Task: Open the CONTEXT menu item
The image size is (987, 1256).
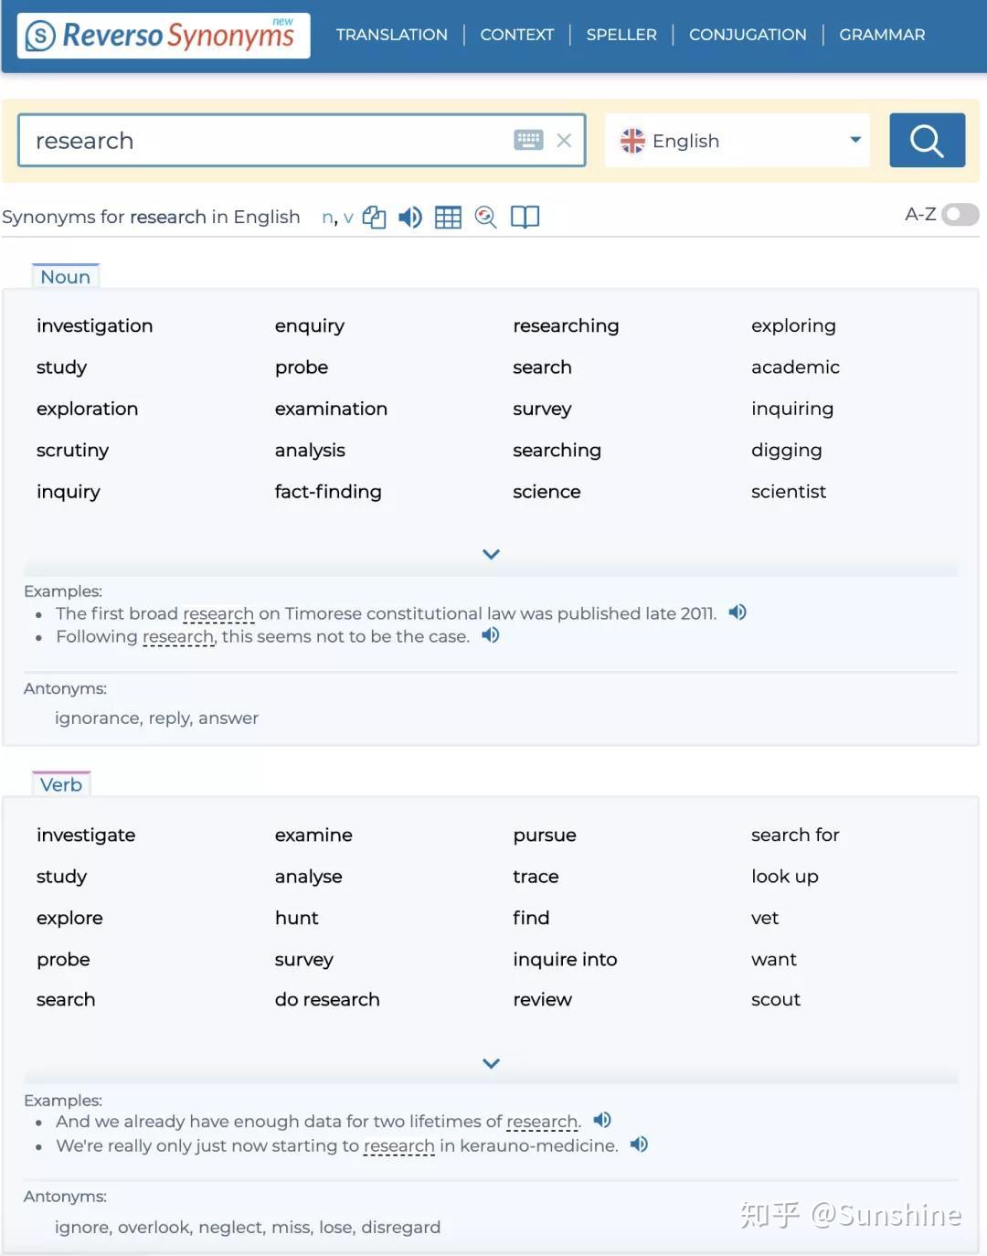Action: tap(517, 35)
